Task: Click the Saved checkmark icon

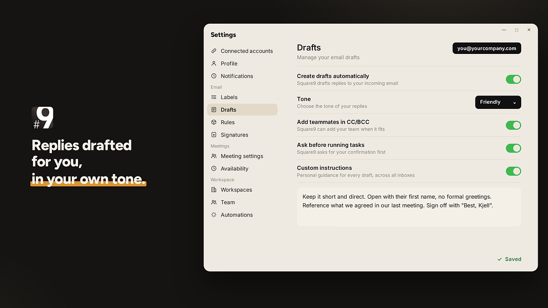Action: pyautogui.click(x=499, y=259)
